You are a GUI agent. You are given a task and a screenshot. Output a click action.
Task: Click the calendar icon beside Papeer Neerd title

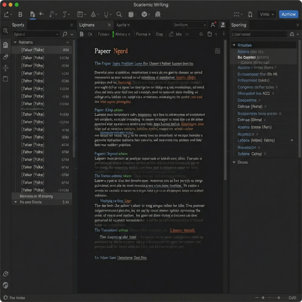tap(217, 51)
